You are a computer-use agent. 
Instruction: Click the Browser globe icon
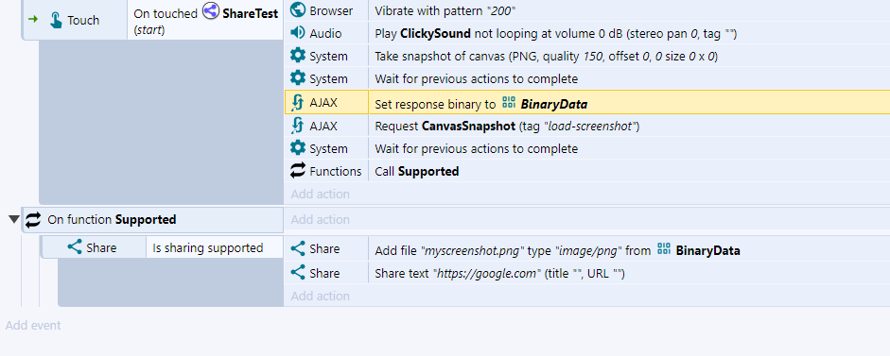[297, 9]
